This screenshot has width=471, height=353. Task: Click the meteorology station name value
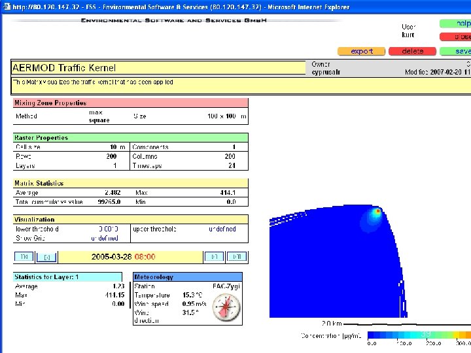[x=226, y=286]
